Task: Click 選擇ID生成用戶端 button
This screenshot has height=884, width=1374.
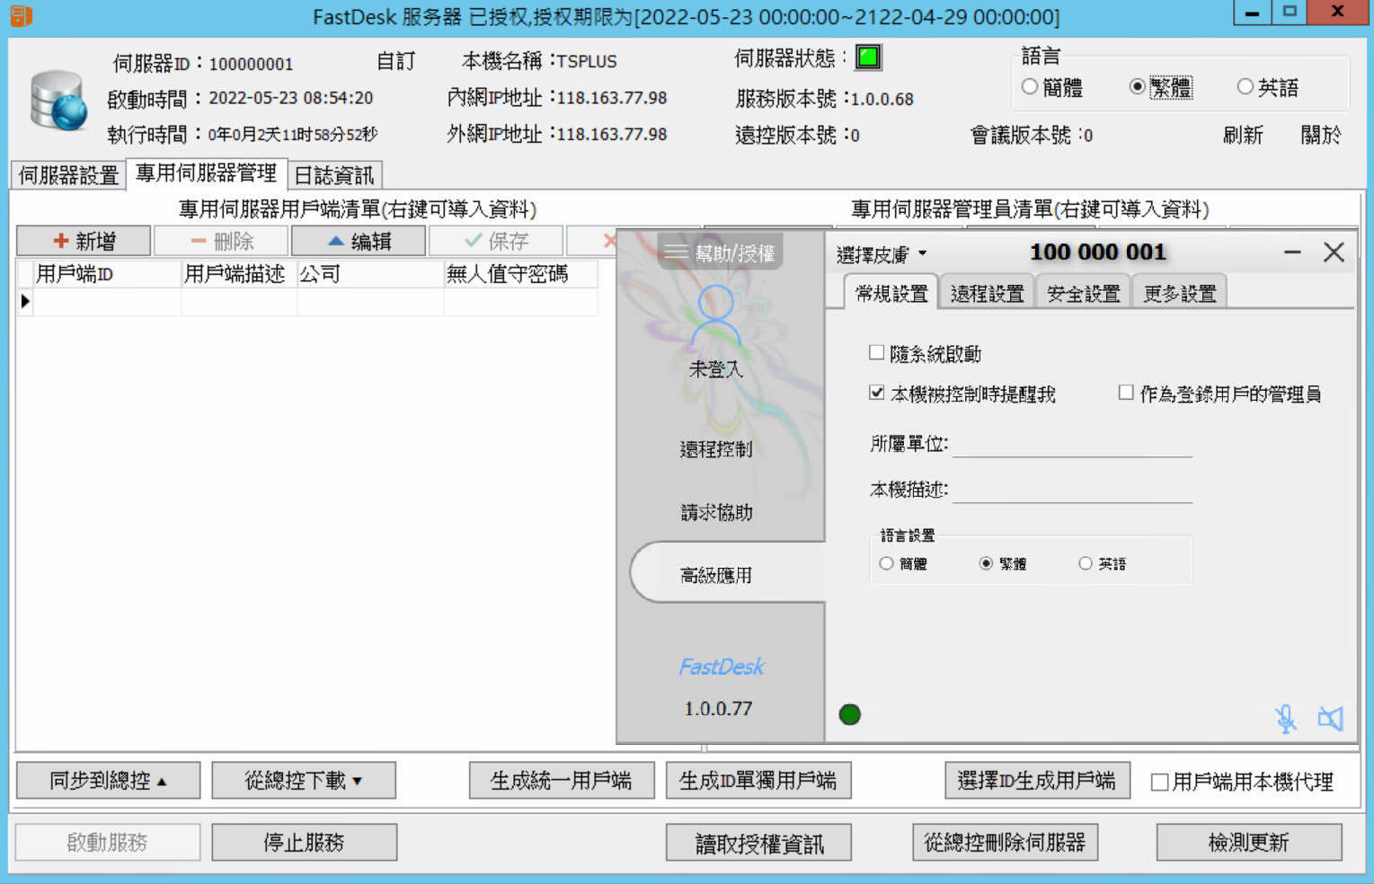Action: pyautogui.click(x=1037, y=781)
